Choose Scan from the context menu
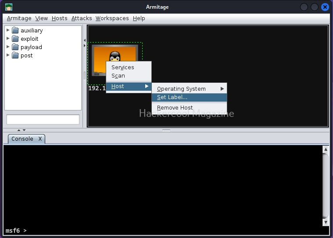Viewport: 333px width, 238px height. pos(129,76)
